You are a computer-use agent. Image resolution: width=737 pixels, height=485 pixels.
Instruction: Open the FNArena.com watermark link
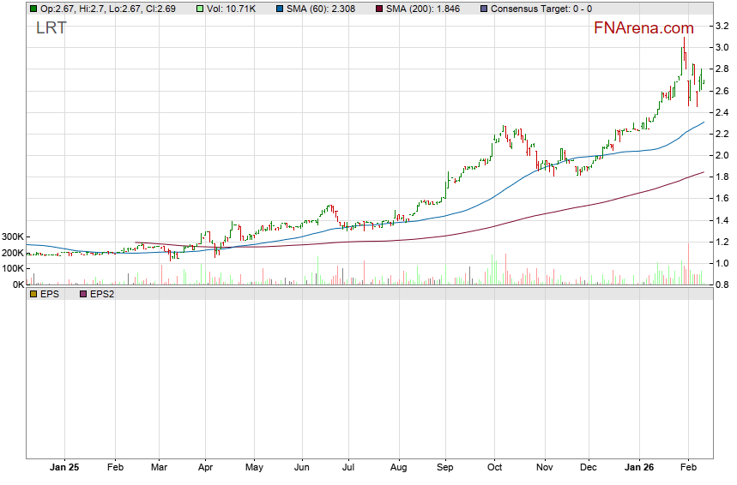point(644,27)
